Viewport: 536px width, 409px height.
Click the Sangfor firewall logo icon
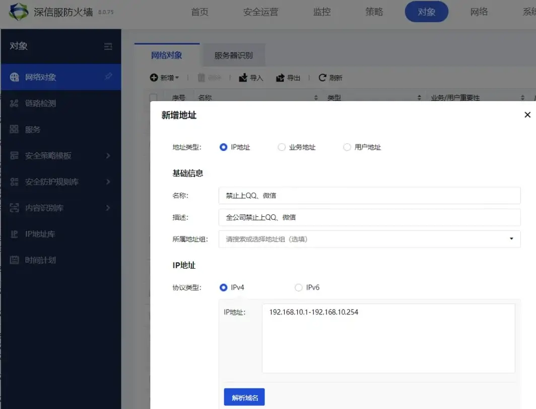tap(19, 12)
